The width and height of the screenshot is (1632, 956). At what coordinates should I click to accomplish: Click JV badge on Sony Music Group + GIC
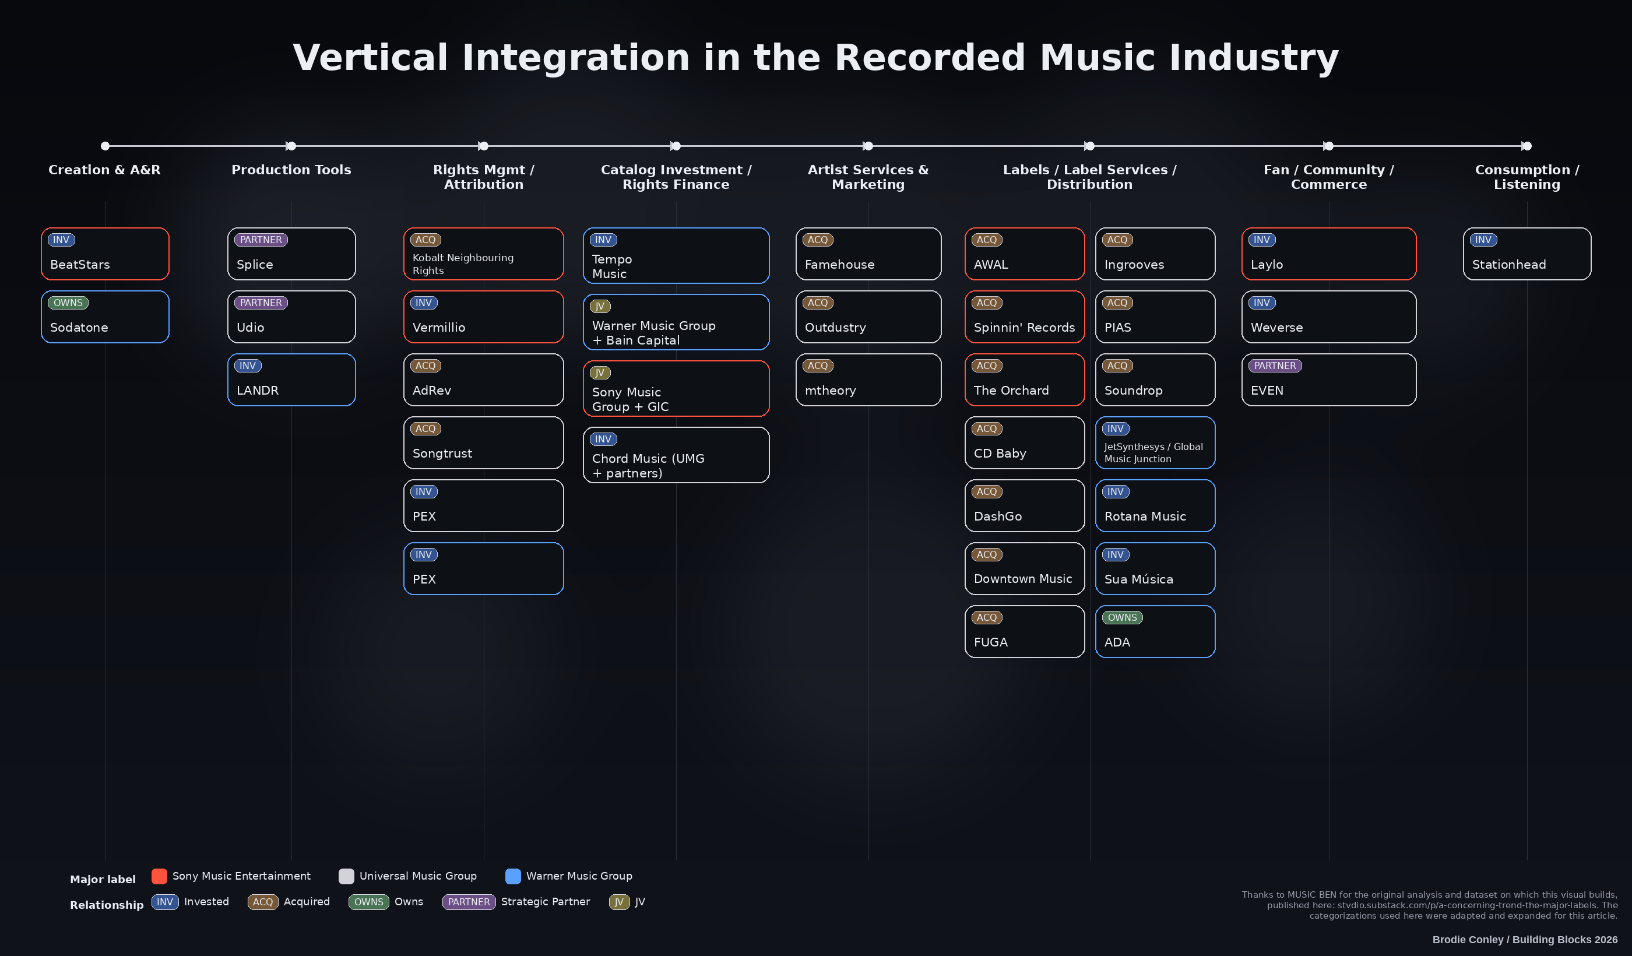point(600,372)
